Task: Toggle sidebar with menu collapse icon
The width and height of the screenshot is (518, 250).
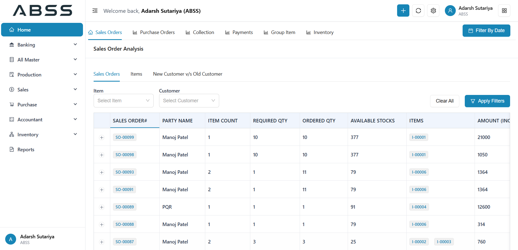Action: (95, 11)
